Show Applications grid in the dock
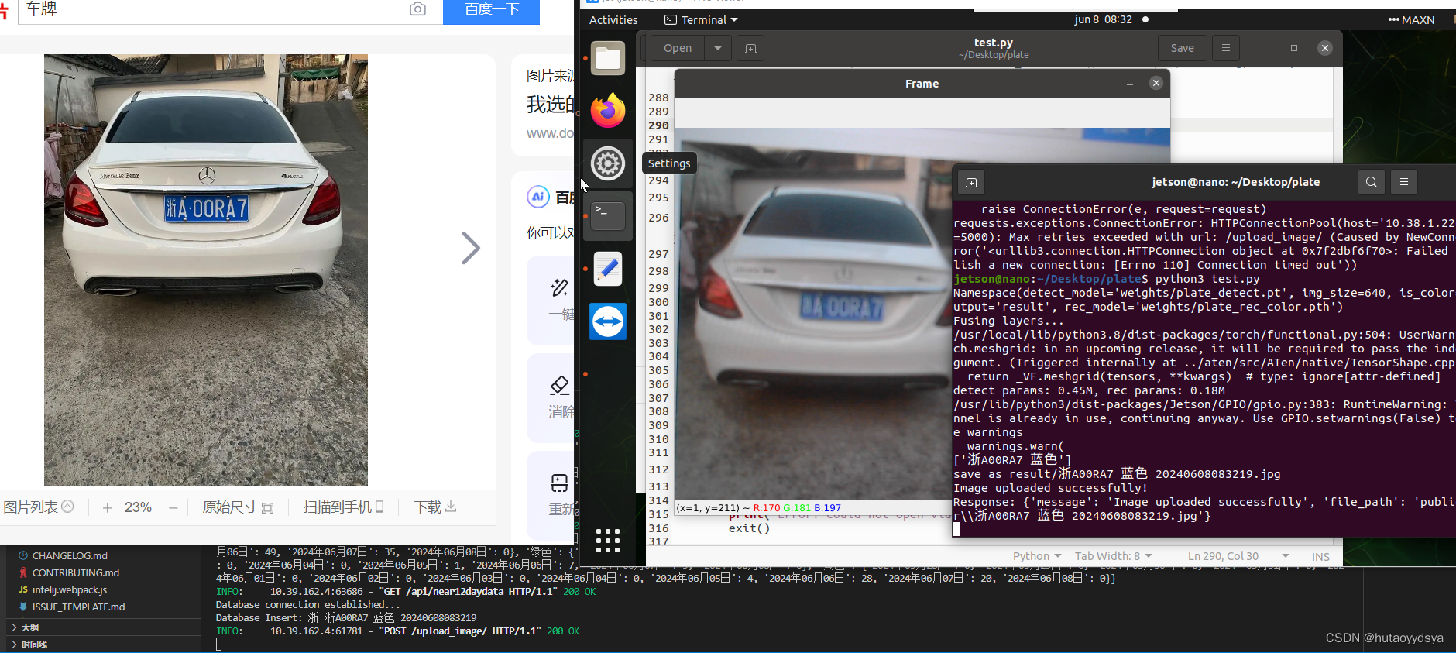This screenshot has width=1456, height=653. (608, 540)
